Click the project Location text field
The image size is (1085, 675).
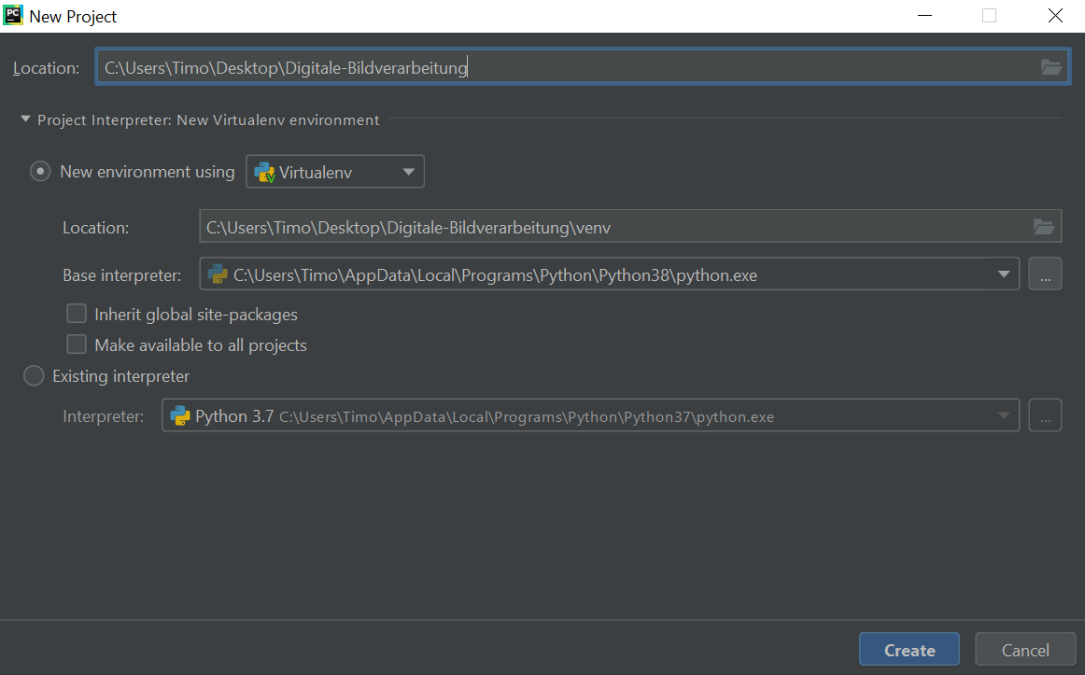point(560,67)
